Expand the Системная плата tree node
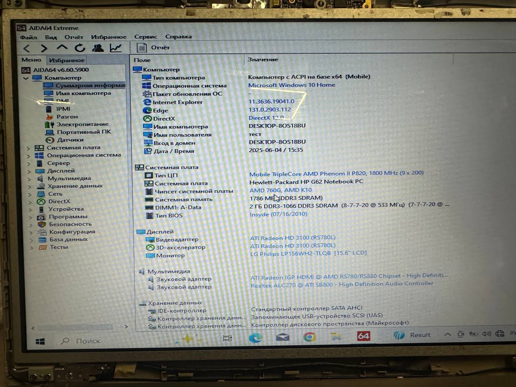516x387 pixels. [x=29, y=148]
